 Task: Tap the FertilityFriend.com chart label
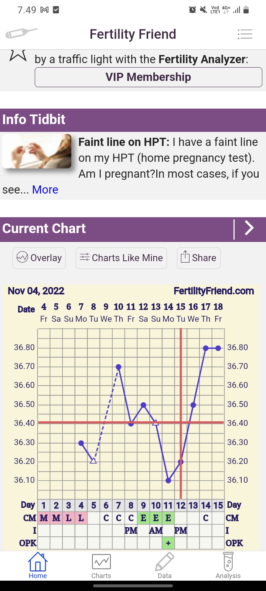(x=214, y=291)
